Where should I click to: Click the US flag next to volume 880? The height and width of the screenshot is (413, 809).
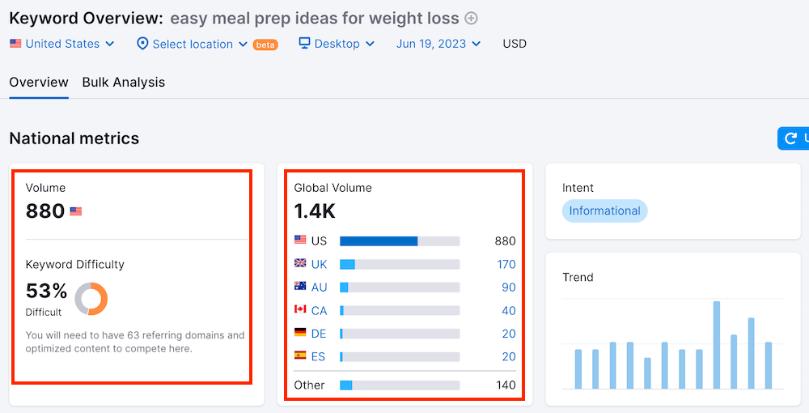tap(76, 211)
